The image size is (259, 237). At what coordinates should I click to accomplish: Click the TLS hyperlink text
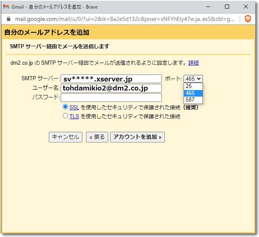tap(74, 116)
